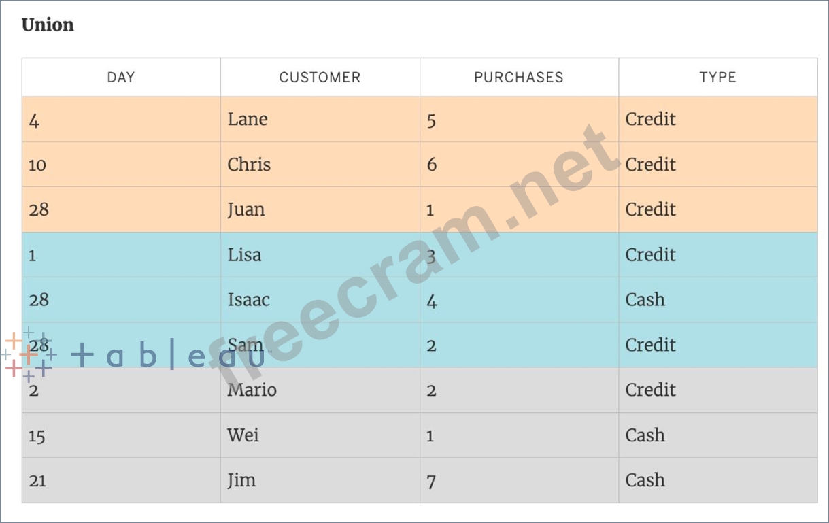Screen dimensions: 829x523
Task: Click the Jim customer cell
Action: click(241, 480)
